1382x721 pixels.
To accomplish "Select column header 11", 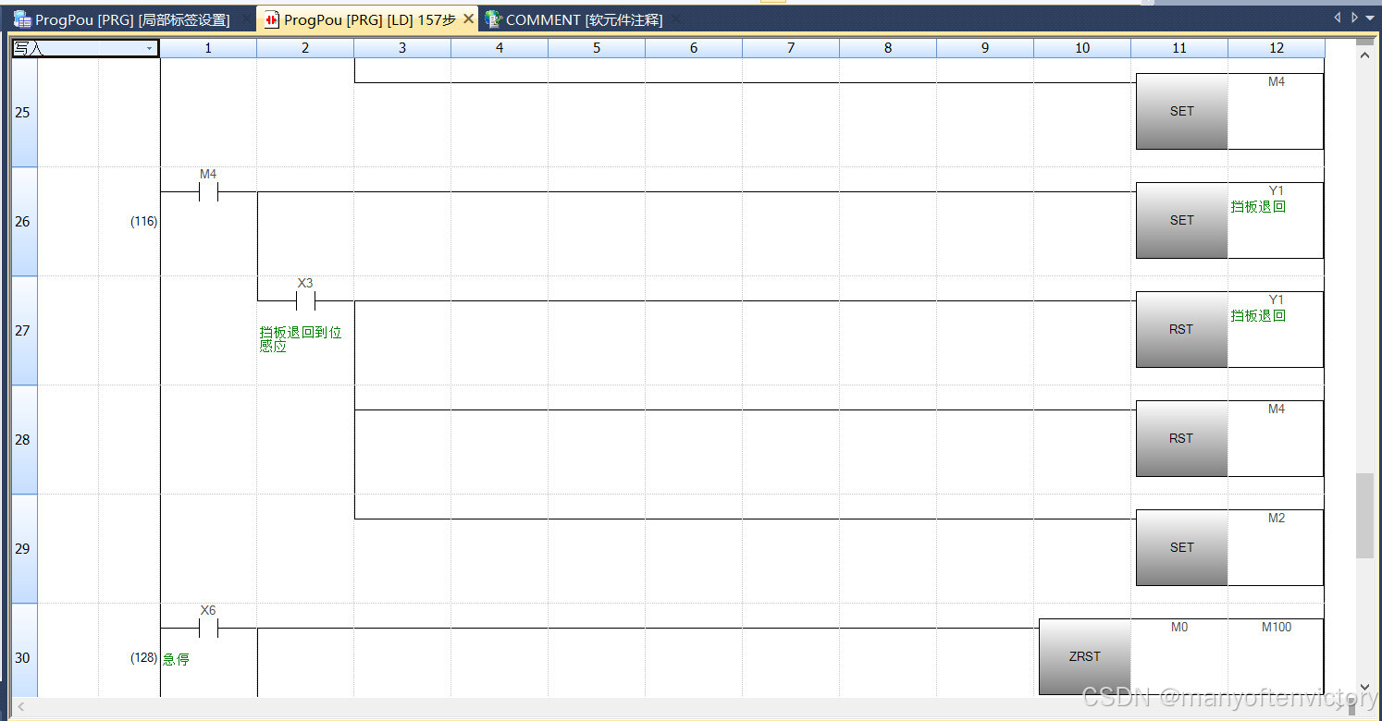I will tap(1179, 48).
